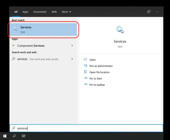The image size is (170, 140).
Task: Choose Pin to Start
Action: 95,79
